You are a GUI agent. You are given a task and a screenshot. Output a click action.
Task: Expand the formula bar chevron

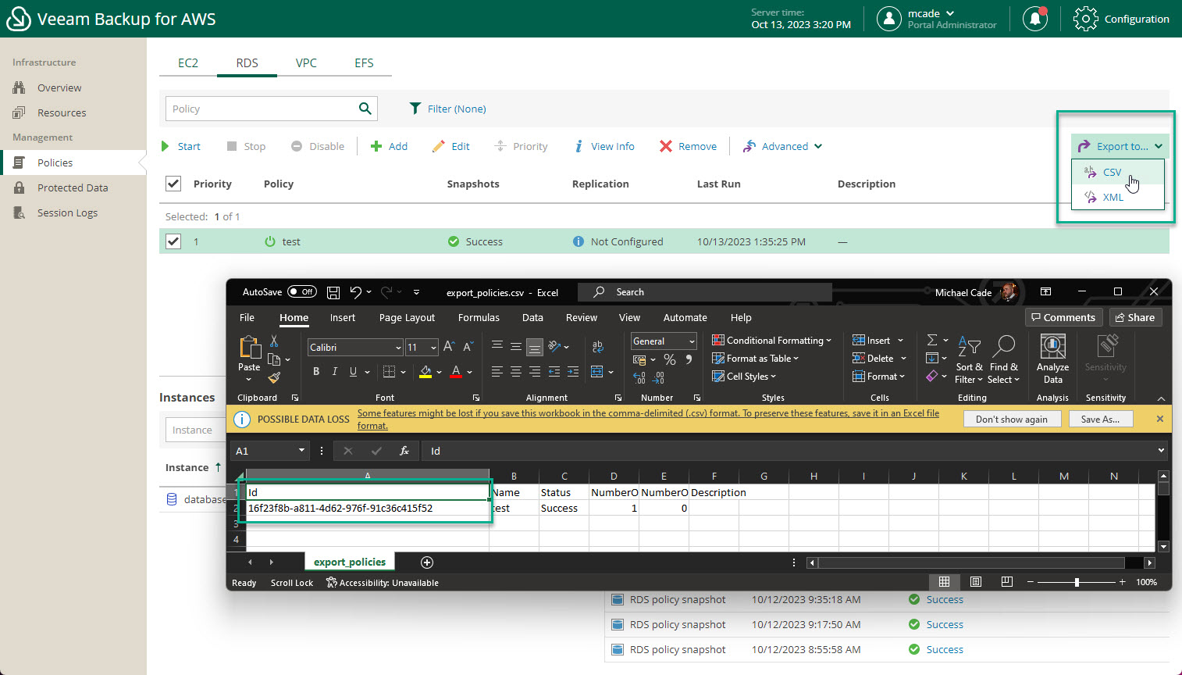click(x=1161, y=451)
